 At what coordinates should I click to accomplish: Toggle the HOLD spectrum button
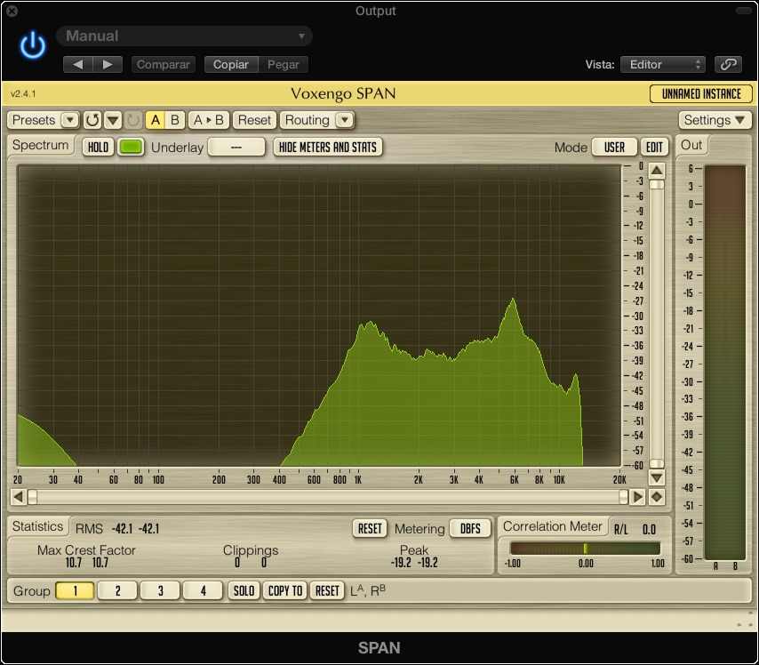coord(98,148)
